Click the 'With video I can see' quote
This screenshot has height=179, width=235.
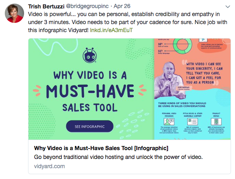[x=204, y=73]
